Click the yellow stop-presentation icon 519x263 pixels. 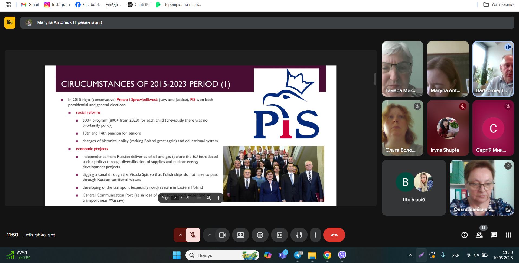point(10,22)
